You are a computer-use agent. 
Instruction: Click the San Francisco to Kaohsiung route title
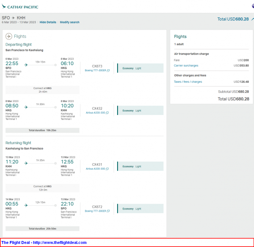(24, 50)
